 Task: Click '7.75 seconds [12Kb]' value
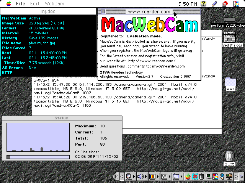click(x=47, y=63)
